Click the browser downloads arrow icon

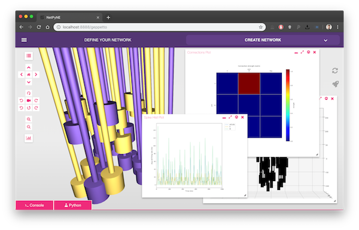(x=307, y=27)
